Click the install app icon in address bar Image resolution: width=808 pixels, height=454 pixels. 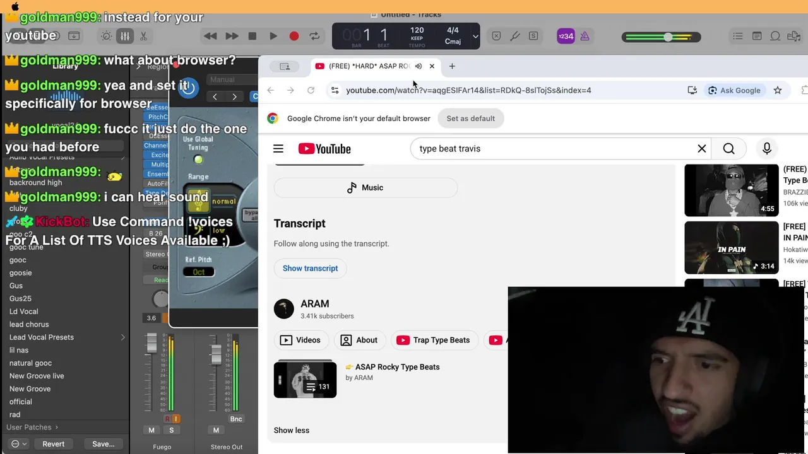point(692,90)
